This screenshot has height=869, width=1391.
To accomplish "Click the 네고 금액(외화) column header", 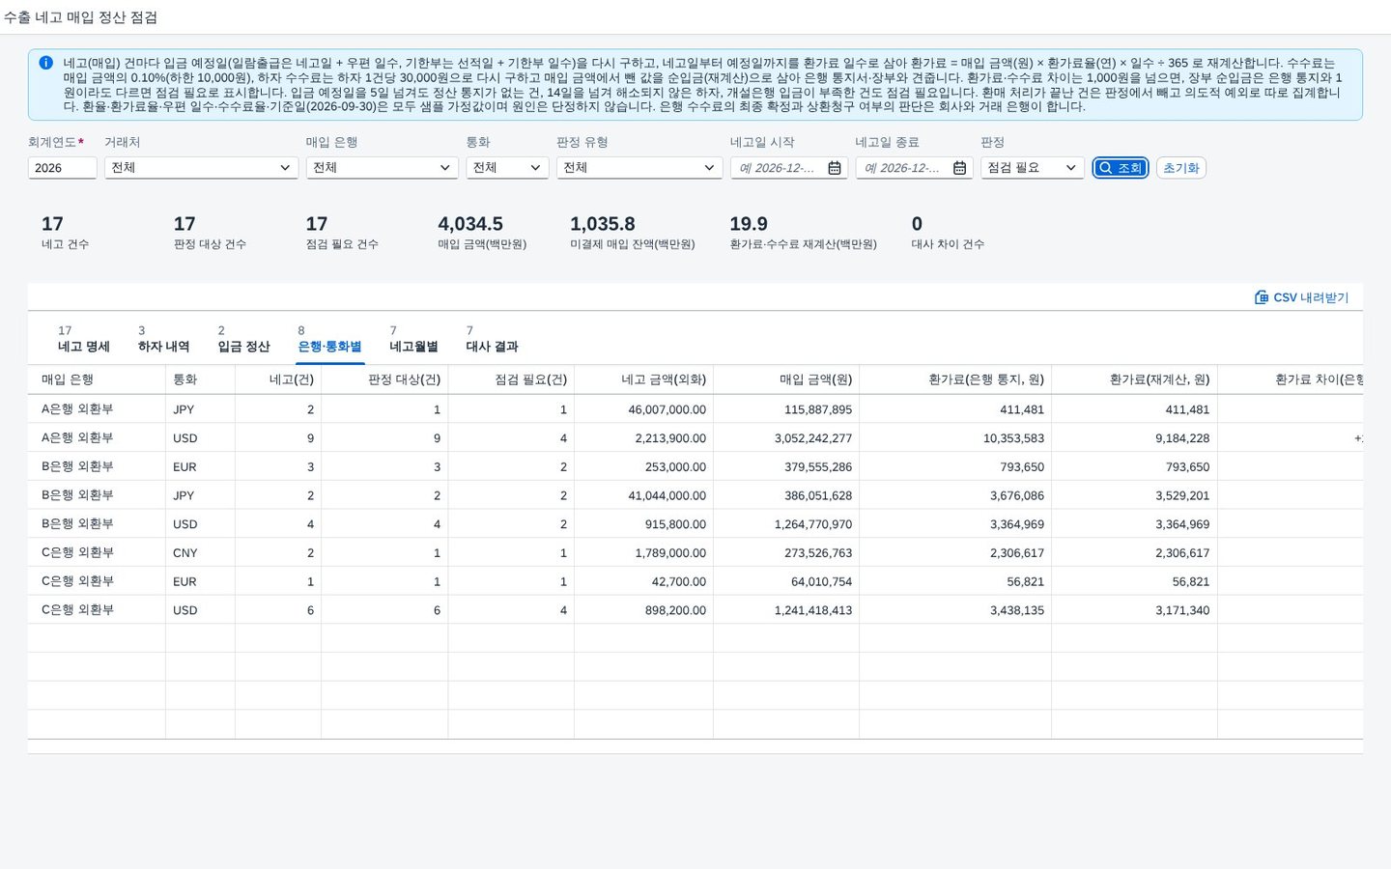I will pyautogui.click(x=644, y=379).
